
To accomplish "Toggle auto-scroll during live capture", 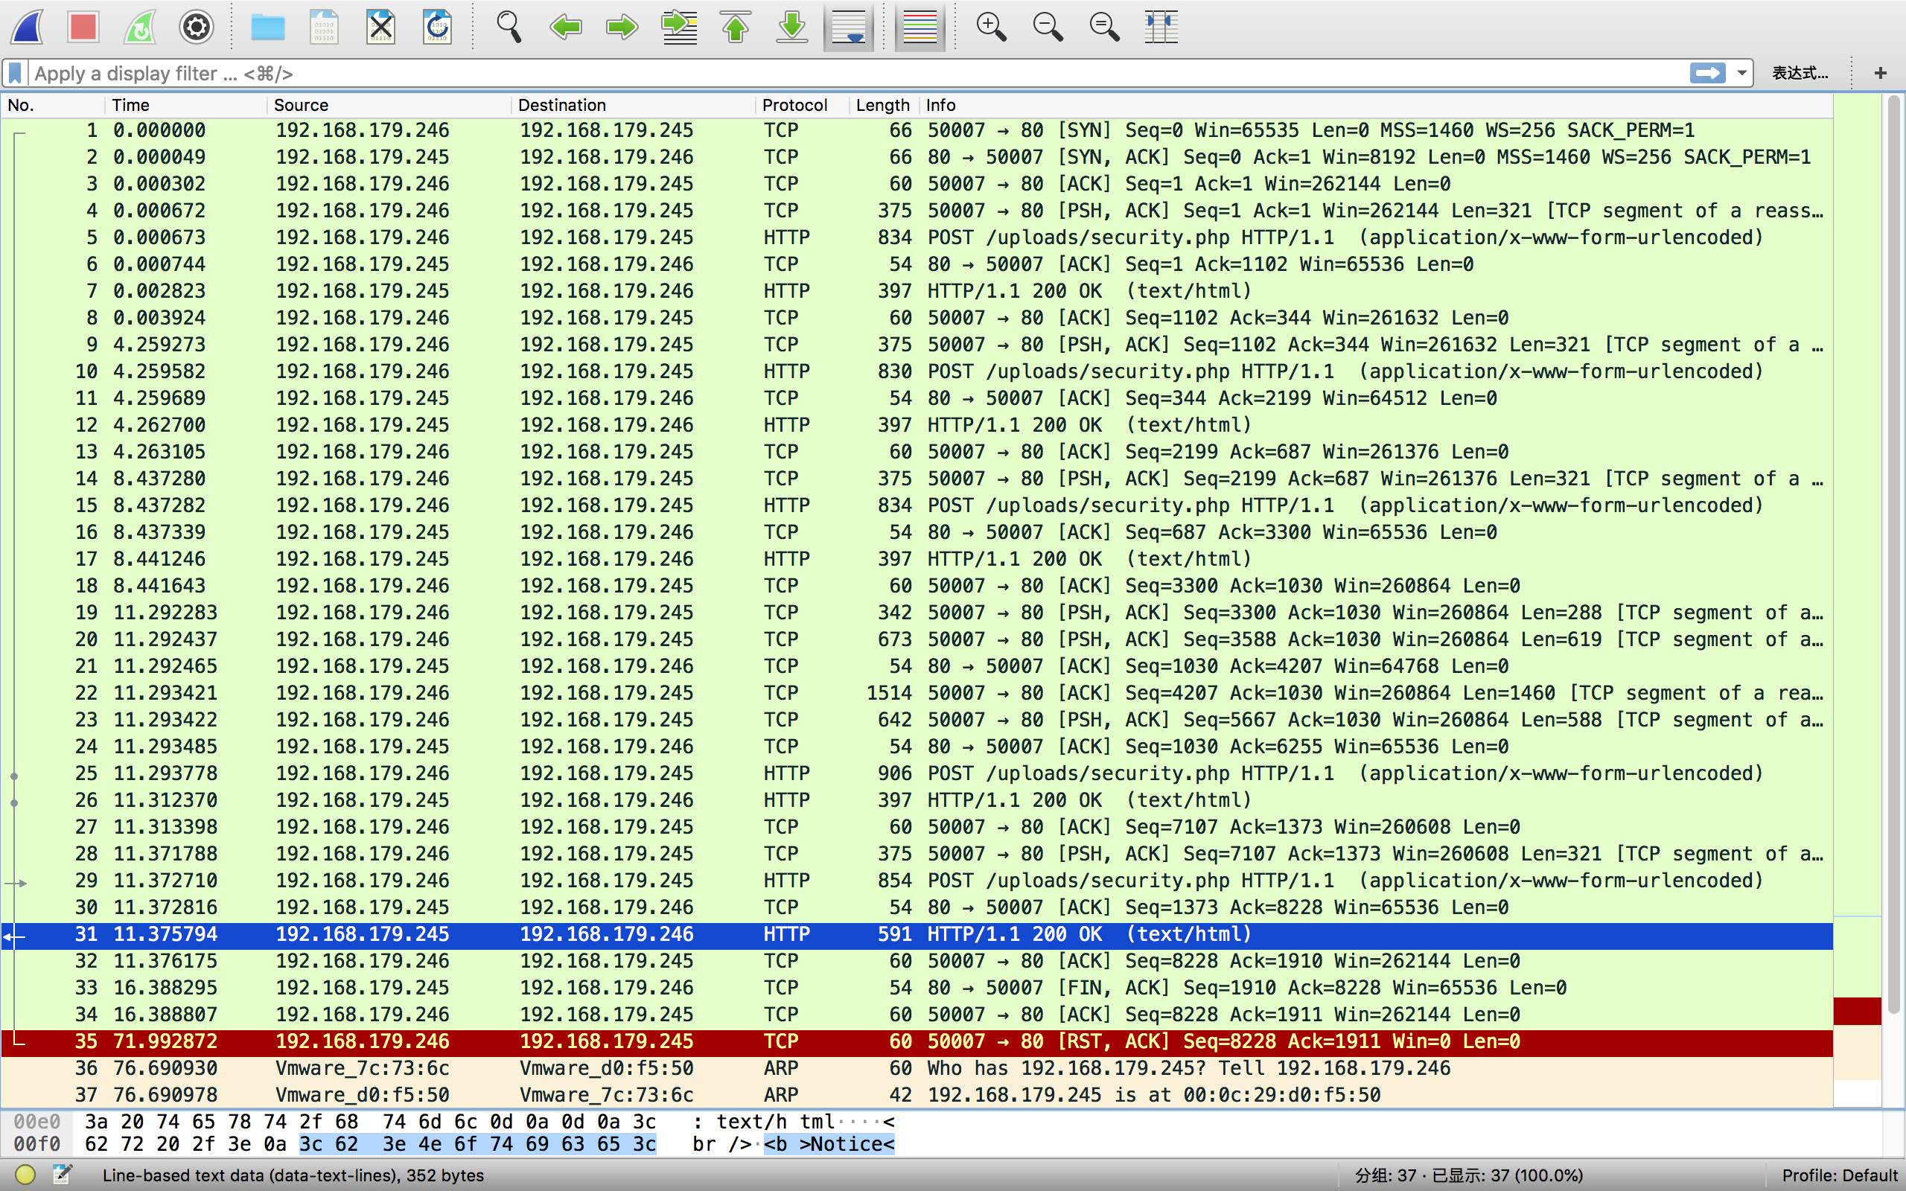I will click(x=849, y=27).
